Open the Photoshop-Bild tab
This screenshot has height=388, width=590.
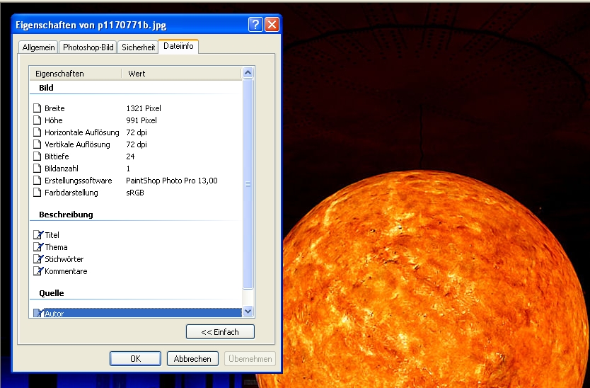tap(88, 47)
